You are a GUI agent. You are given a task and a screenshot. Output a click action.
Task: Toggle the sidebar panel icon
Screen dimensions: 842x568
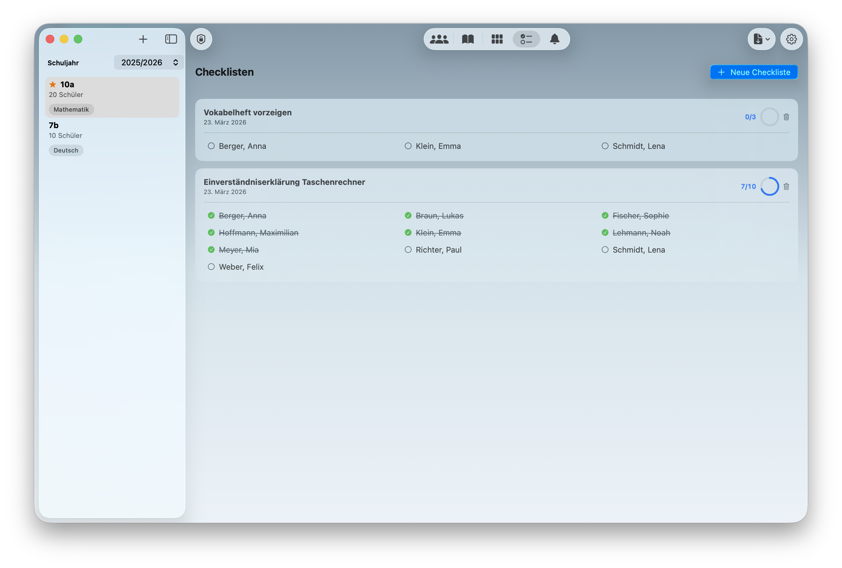point(171,39)
